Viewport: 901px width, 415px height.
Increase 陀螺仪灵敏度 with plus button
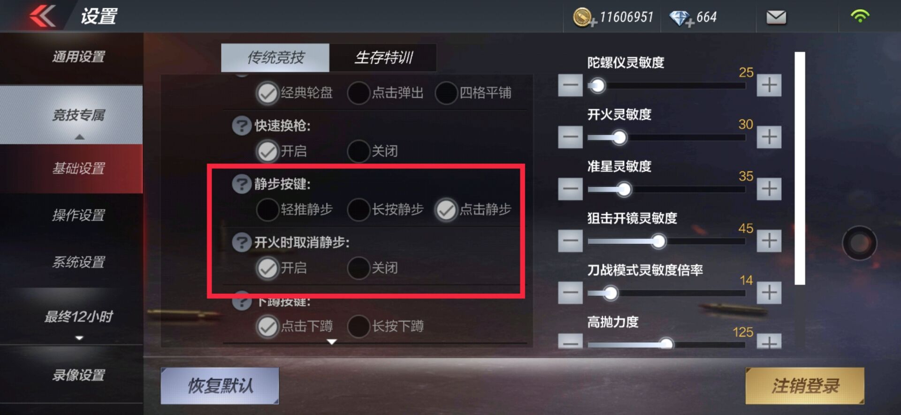(x=769, y=85)
